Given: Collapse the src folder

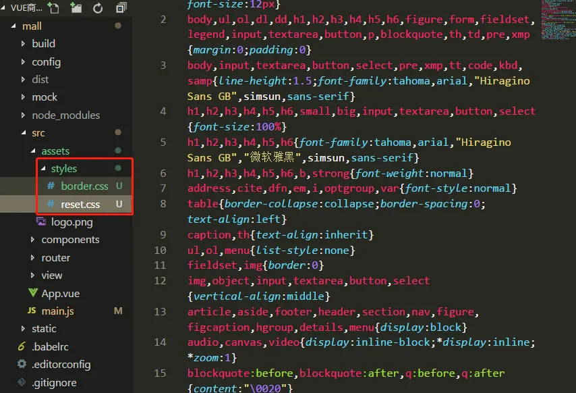Looking at the screenshot, I should click(38, 133).
